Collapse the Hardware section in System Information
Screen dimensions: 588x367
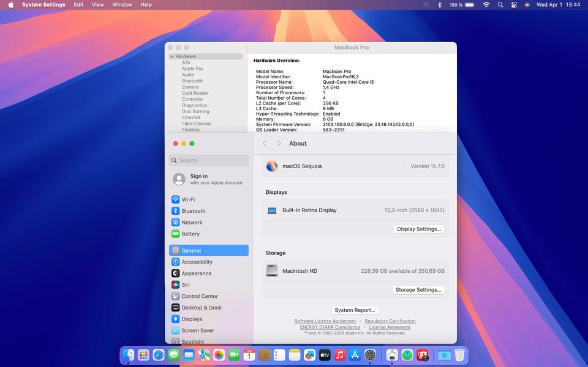click(171, 56)
